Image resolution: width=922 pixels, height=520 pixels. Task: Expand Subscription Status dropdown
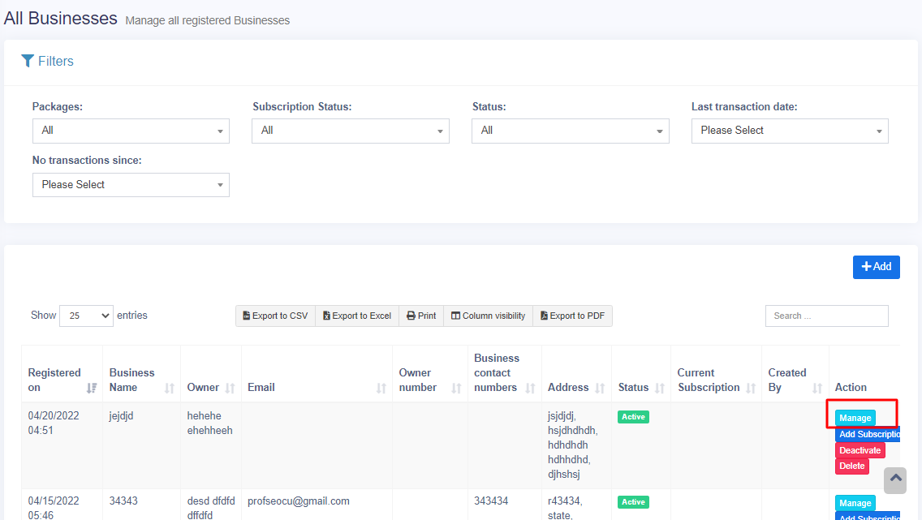pos(350,131)
